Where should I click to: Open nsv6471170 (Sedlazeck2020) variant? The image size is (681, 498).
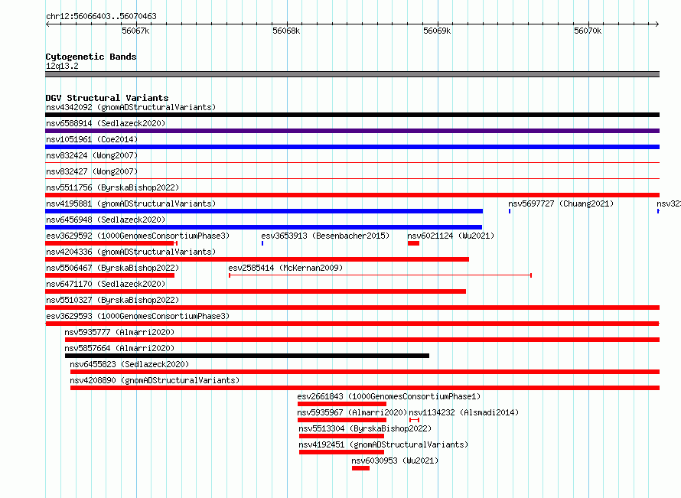click(x=106, y=284)
